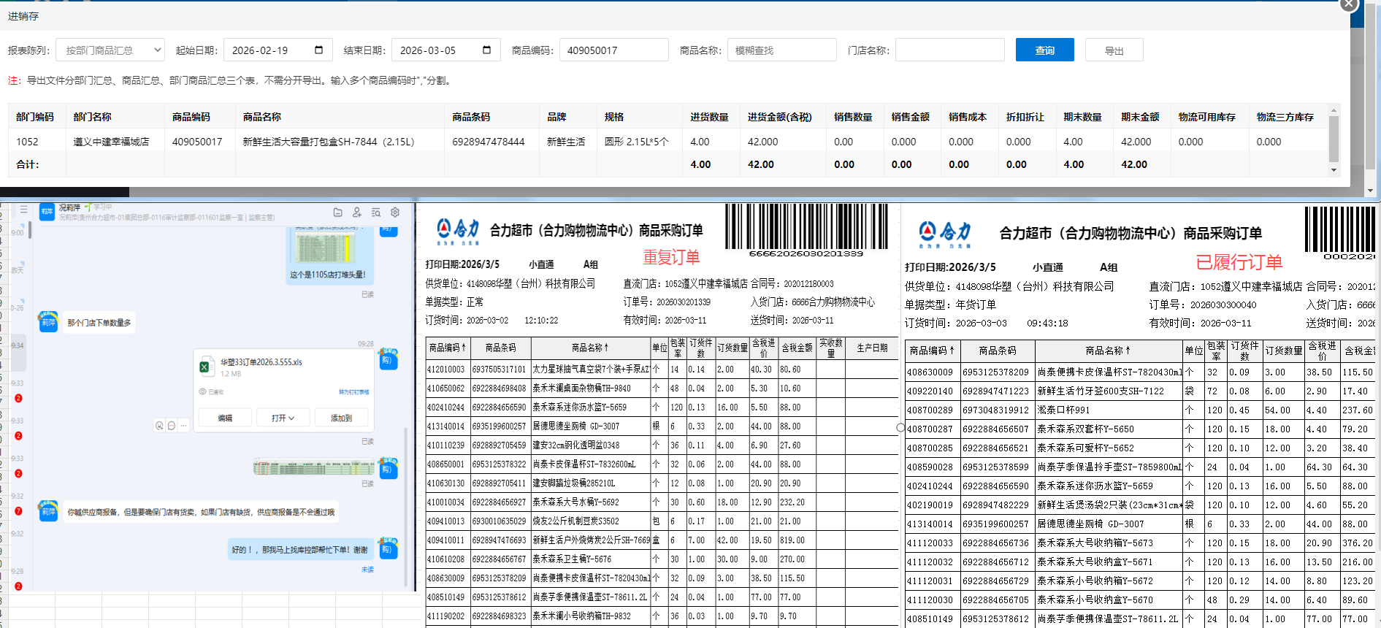
Task: Click the add member icon in chat header
Action: coord(357,212)
